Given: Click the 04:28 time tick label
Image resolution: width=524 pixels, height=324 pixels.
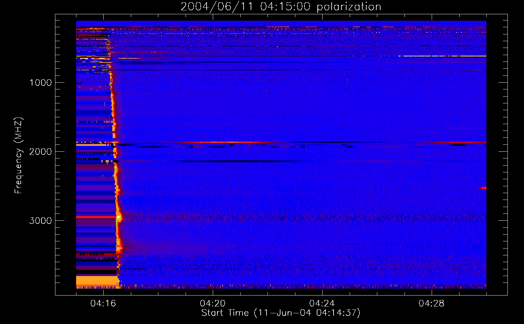Looking at the screenshot, I should click(432, 304).
